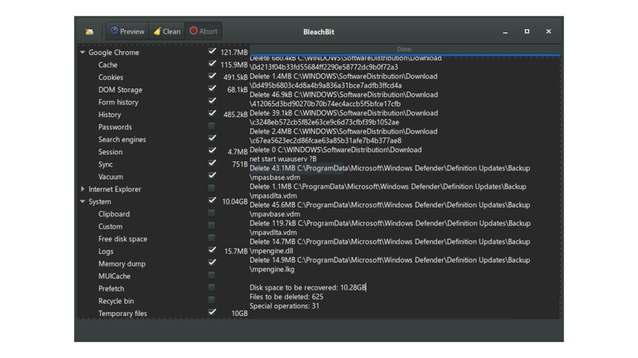
Task: Tick the Recycle bin checkbox
Action: point(212,300)
